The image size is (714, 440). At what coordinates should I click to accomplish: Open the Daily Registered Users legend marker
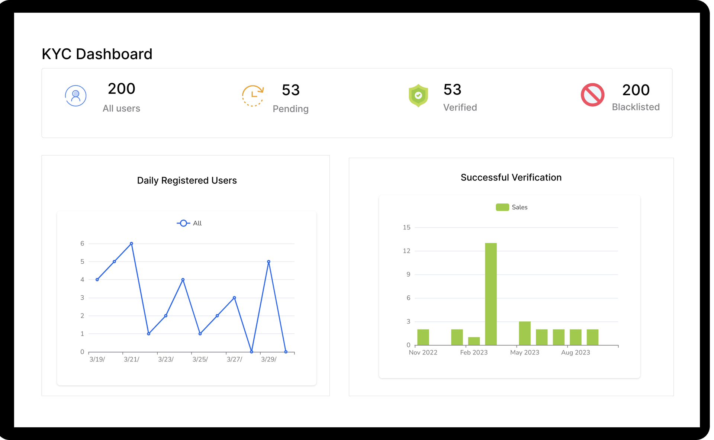[183, 223]
